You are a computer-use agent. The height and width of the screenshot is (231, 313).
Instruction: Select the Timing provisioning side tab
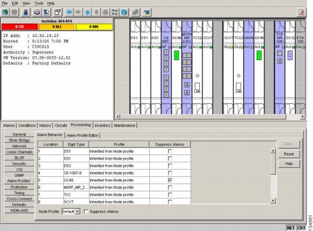[19, 193]
